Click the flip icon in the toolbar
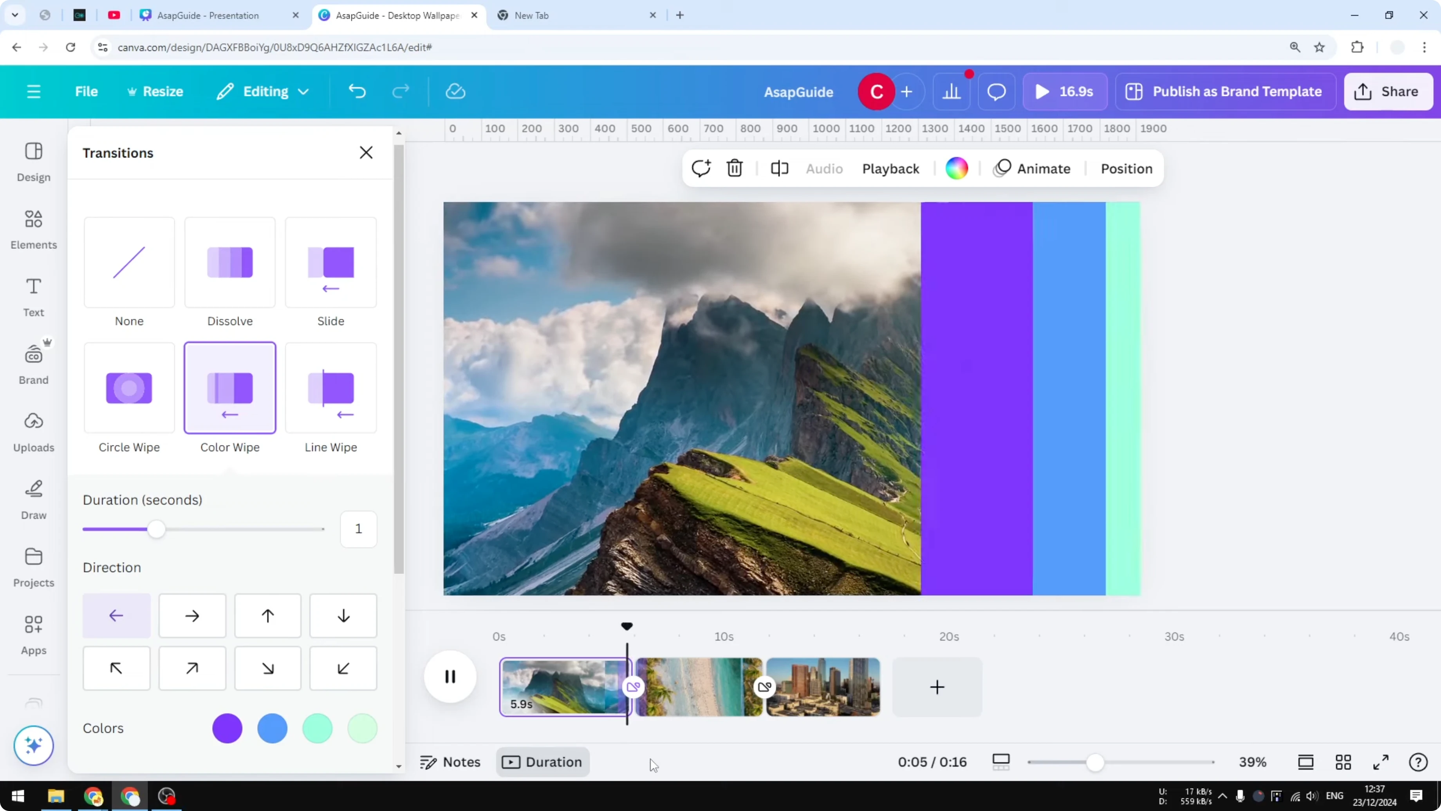The image size is (1441, 811). click(779, 168)
